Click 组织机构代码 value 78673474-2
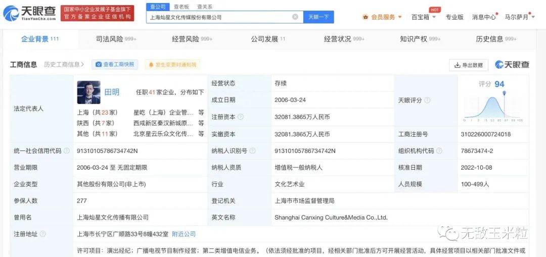This screenshot has height=257, width=546. pos(477,150)
